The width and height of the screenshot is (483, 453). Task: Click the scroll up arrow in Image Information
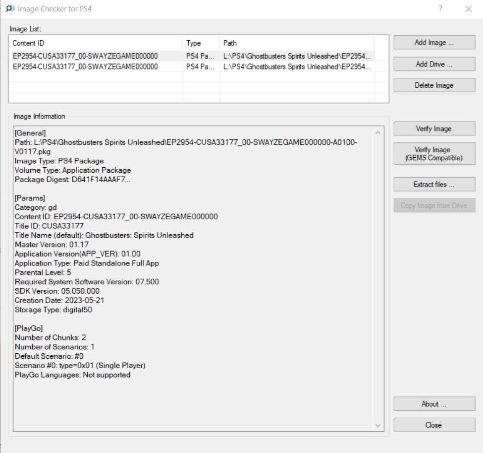coord(378,132)
